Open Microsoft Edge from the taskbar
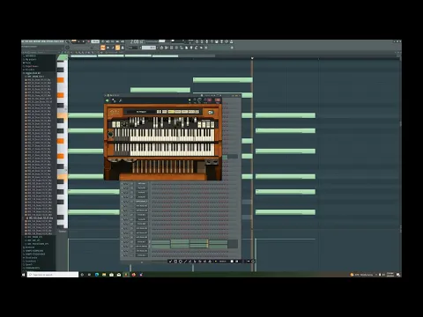Image resolution: width=423 pixels, height=317 pixels. point(97,275)
